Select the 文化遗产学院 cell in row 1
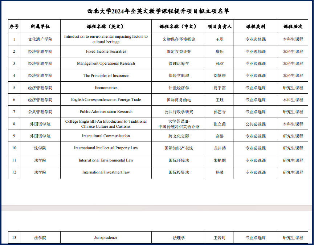The width and height of the screenshot is (314, 245). (40, 39)
